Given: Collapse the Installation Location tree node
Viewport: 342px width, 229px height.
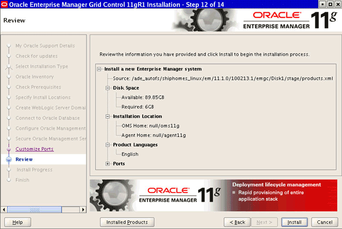Looking at the screenshot, I should click(x=108, y=116).
